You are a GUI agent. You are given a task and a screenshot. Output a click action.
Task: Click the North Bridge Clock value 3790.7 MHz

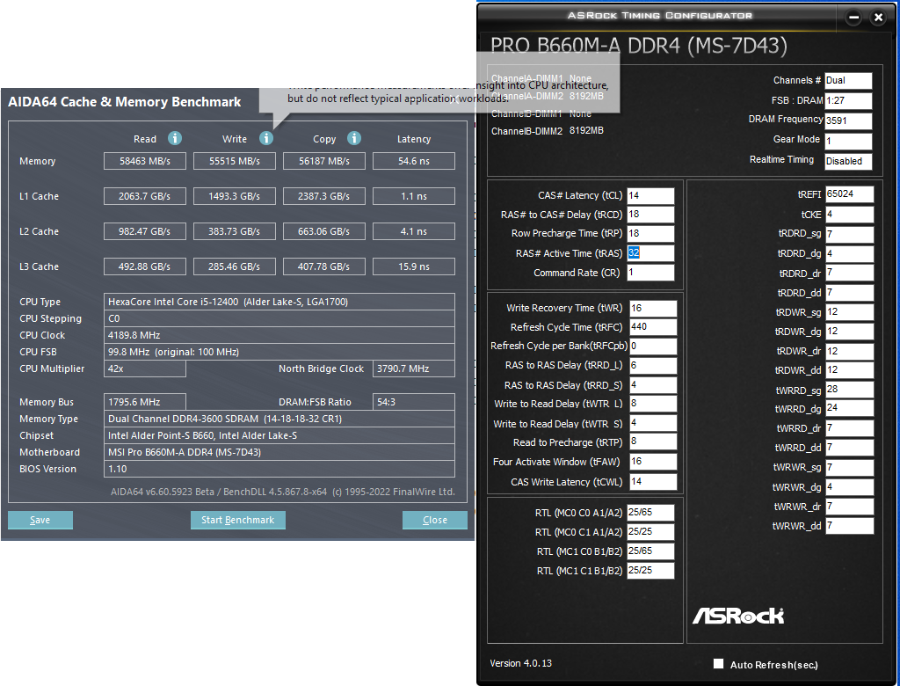(x=414, y=369)
